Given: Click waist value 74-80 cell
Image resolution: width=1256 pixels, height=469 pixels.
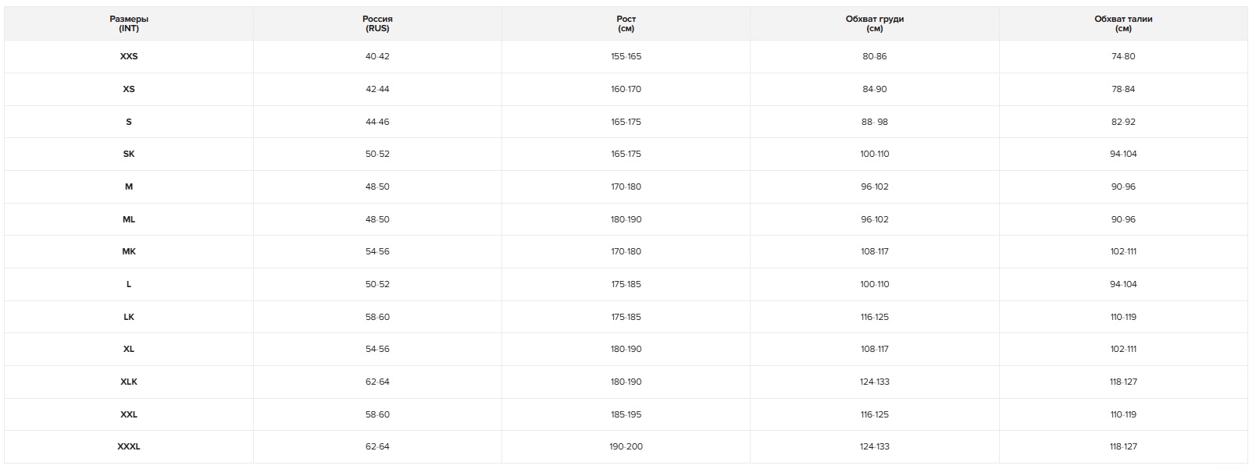Looking at the screenshot, I should 1122,57.
